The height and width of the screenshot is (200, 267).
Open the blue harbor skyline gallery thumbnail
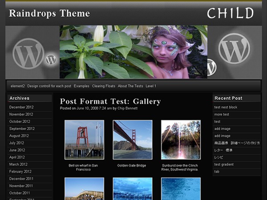point(133,188)
